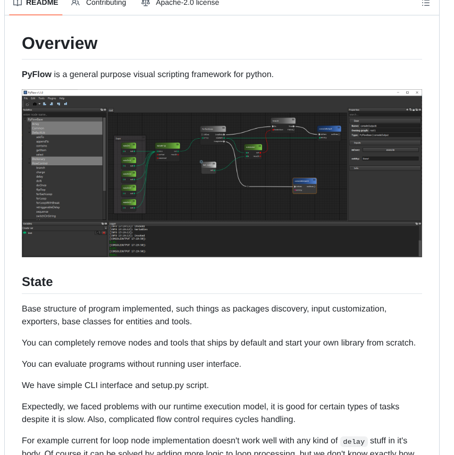Collapse the Base section in the Properties panel
The image size is (454, 455).
(351, 121)
